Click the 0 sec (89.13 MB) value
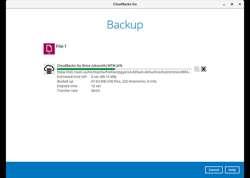 coord(104,77)
